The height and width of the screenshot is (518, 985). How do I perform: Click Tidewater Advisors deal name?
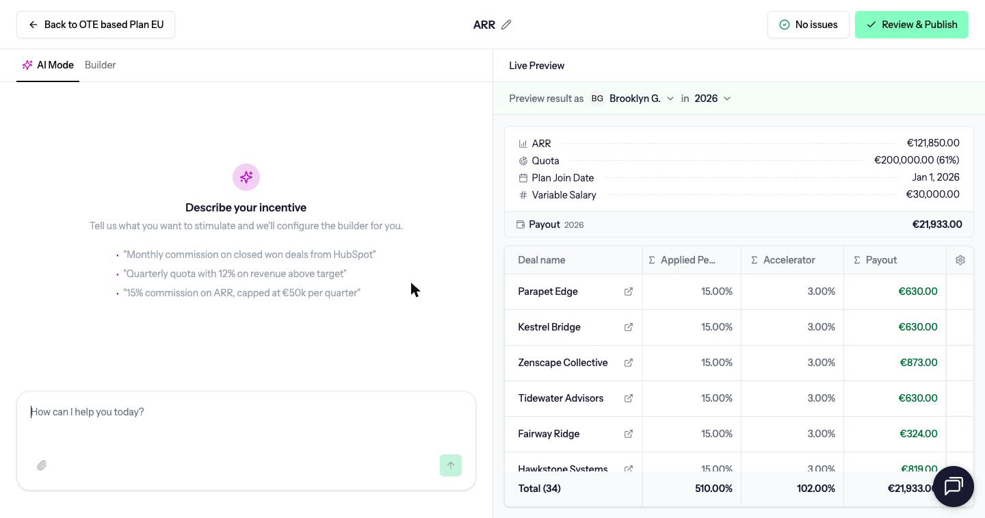pyautogui.click(x=561, y=398)
